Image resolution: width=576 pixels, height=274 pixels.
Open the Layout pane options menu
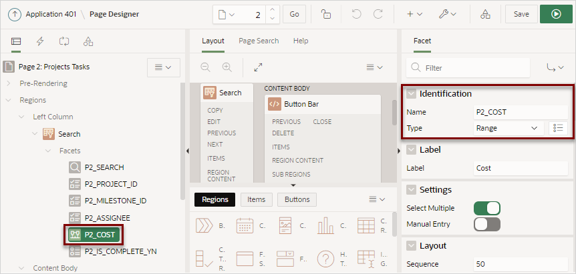374,67
